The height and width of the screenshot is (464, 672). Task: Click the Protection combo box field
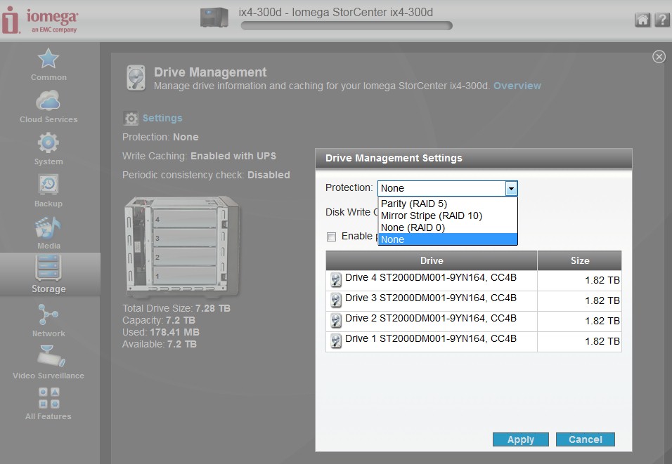click(x=448, y=188)
